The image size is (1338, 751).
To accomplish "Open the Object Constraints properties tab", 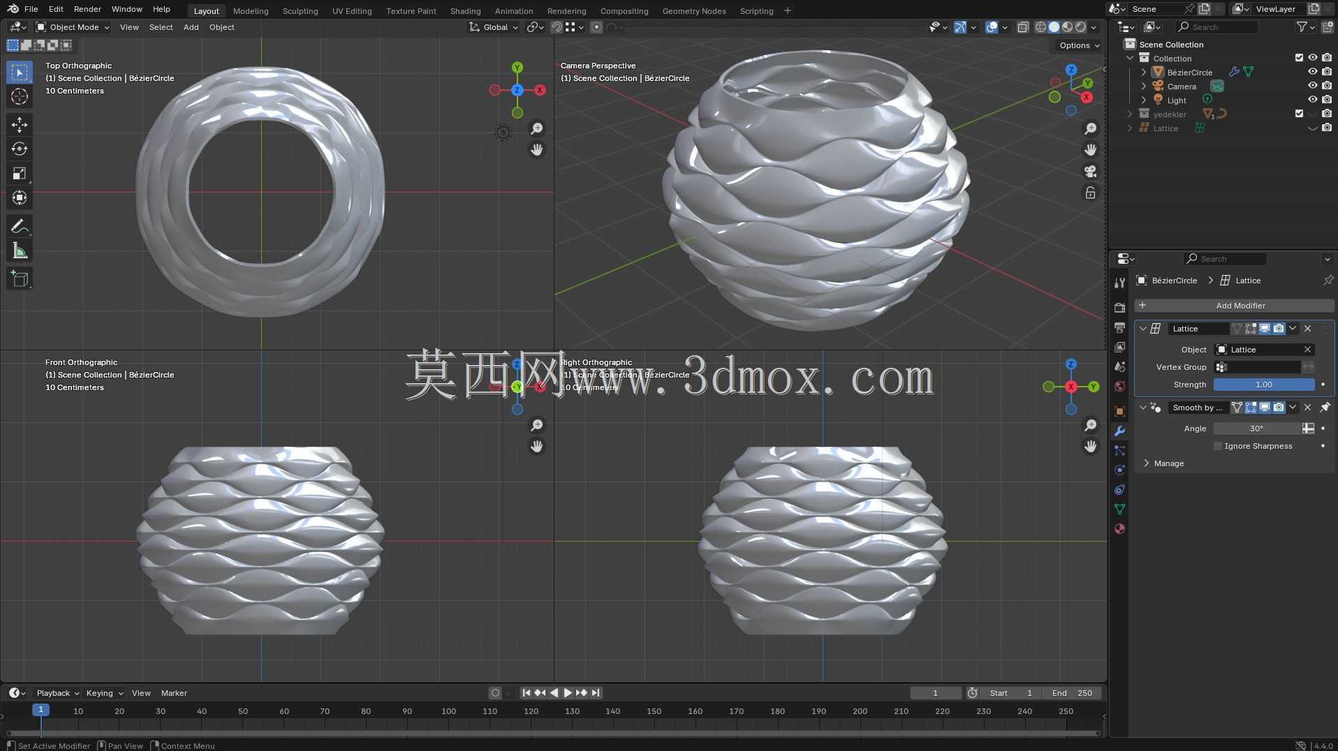I will pyautogui.click(x=1119, y=489).
